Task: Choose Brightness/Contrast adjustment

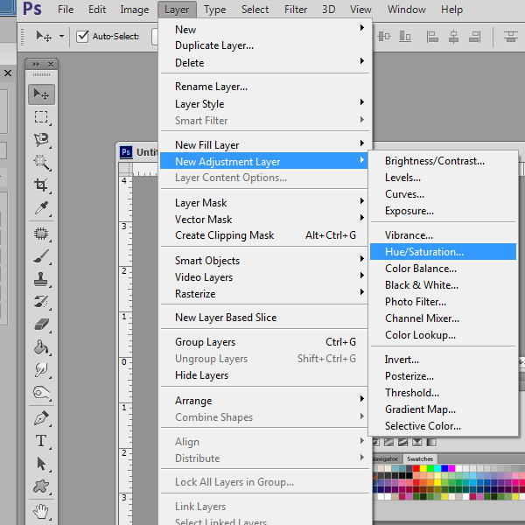Action: [x=435, y=161]
